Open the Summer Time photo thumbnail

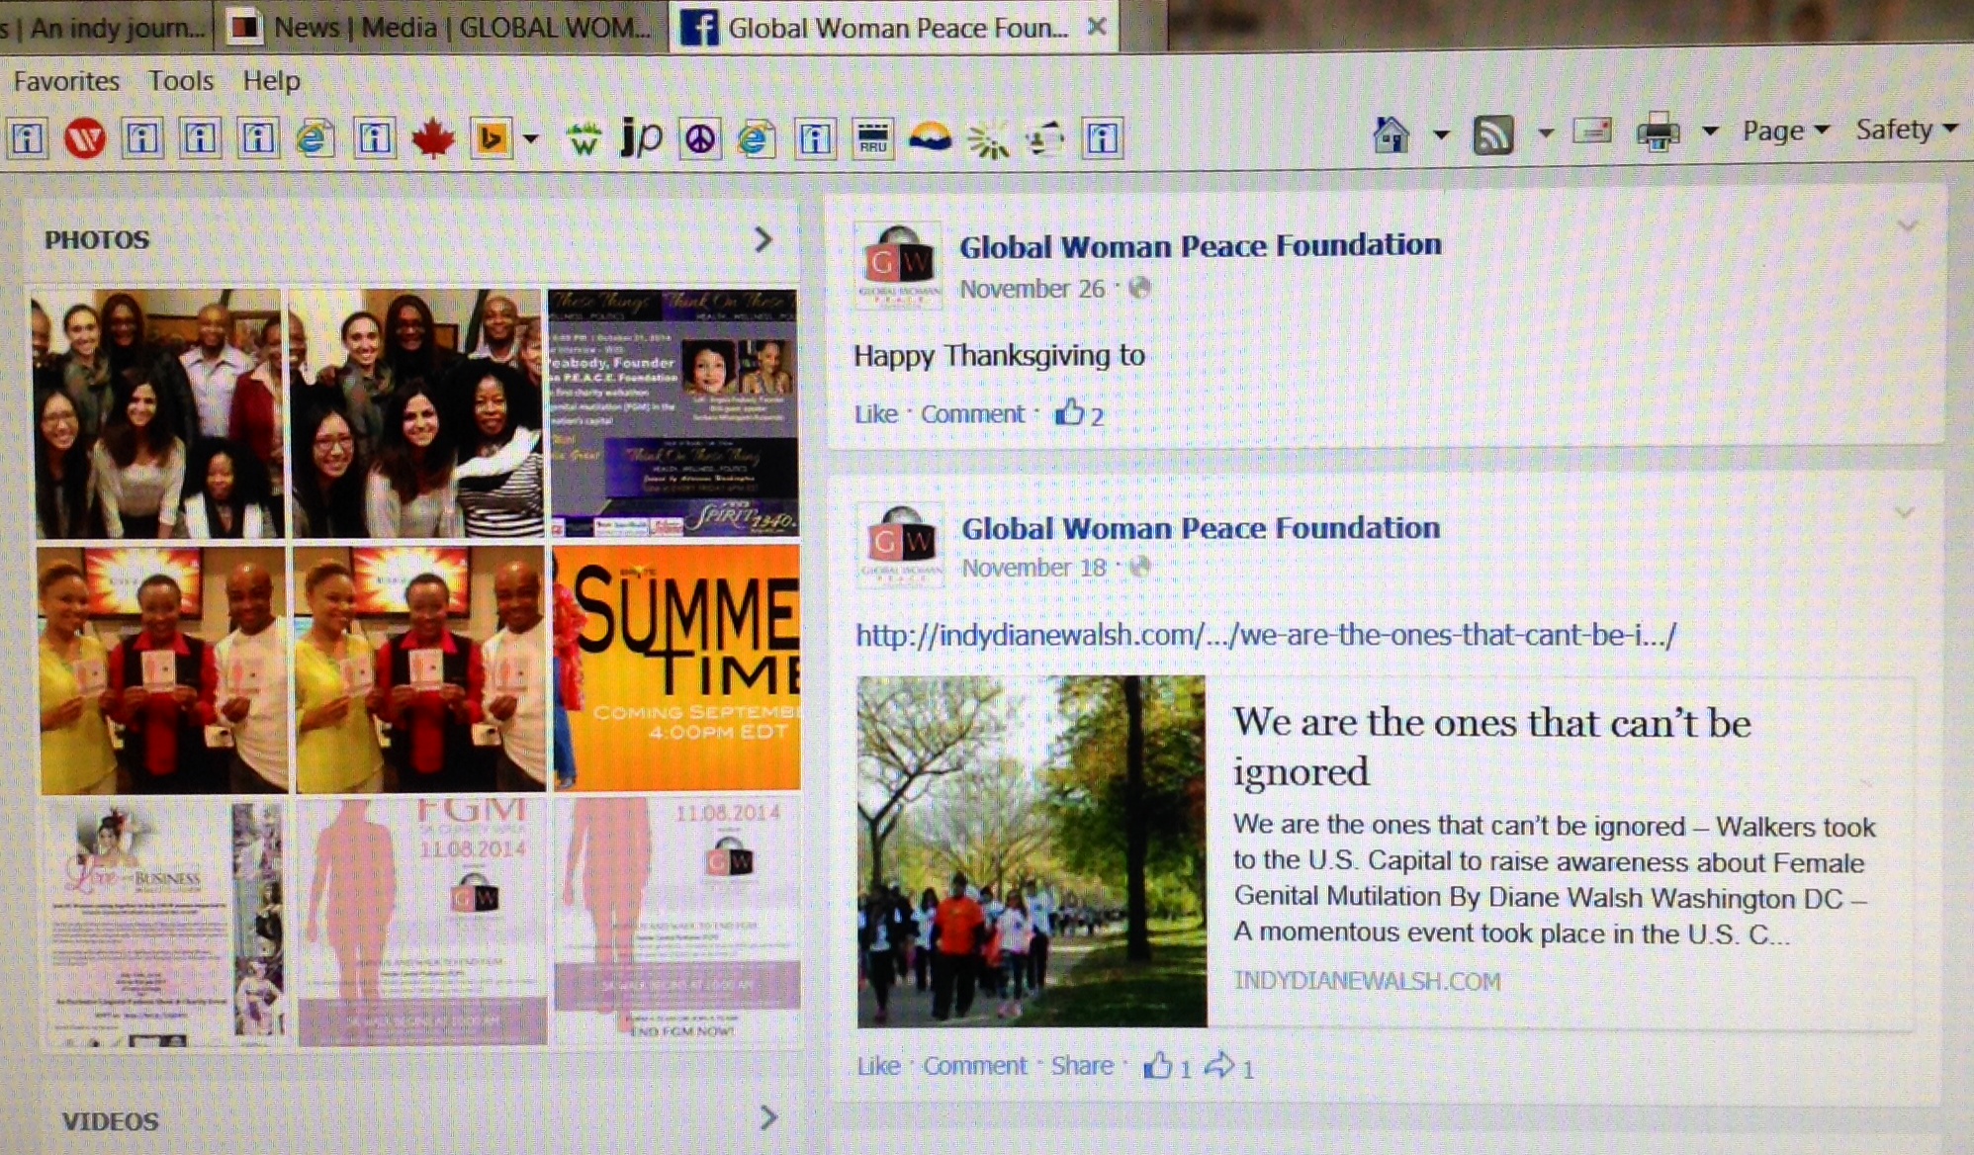point(676,667)
